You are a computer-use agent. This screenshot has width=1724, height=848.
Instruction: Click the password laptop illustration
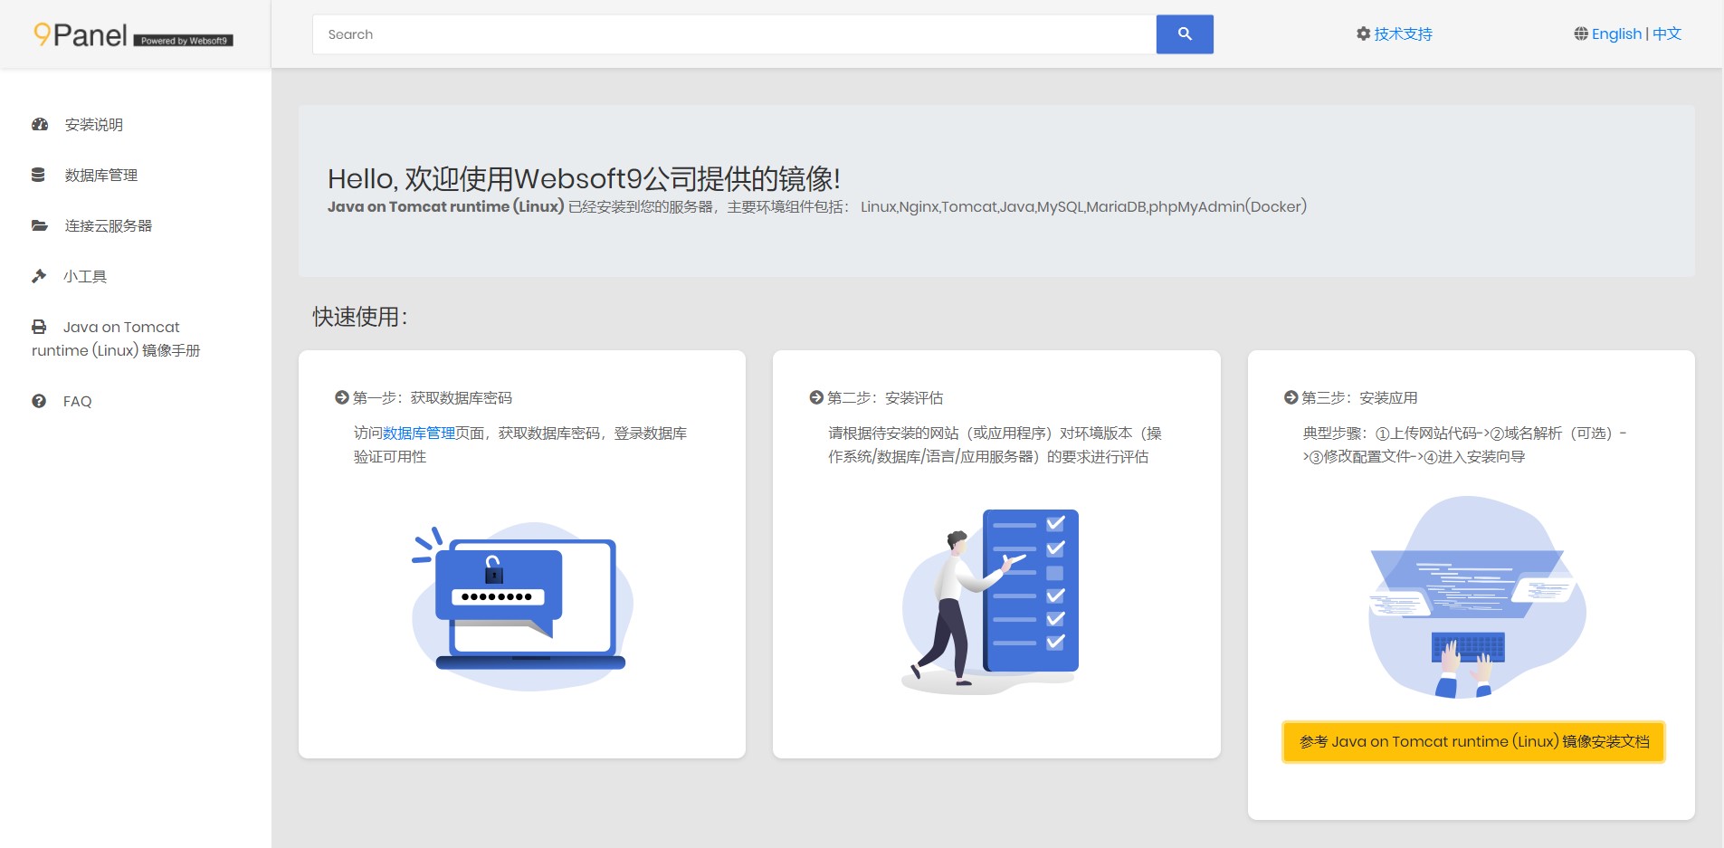pos(522,606)
